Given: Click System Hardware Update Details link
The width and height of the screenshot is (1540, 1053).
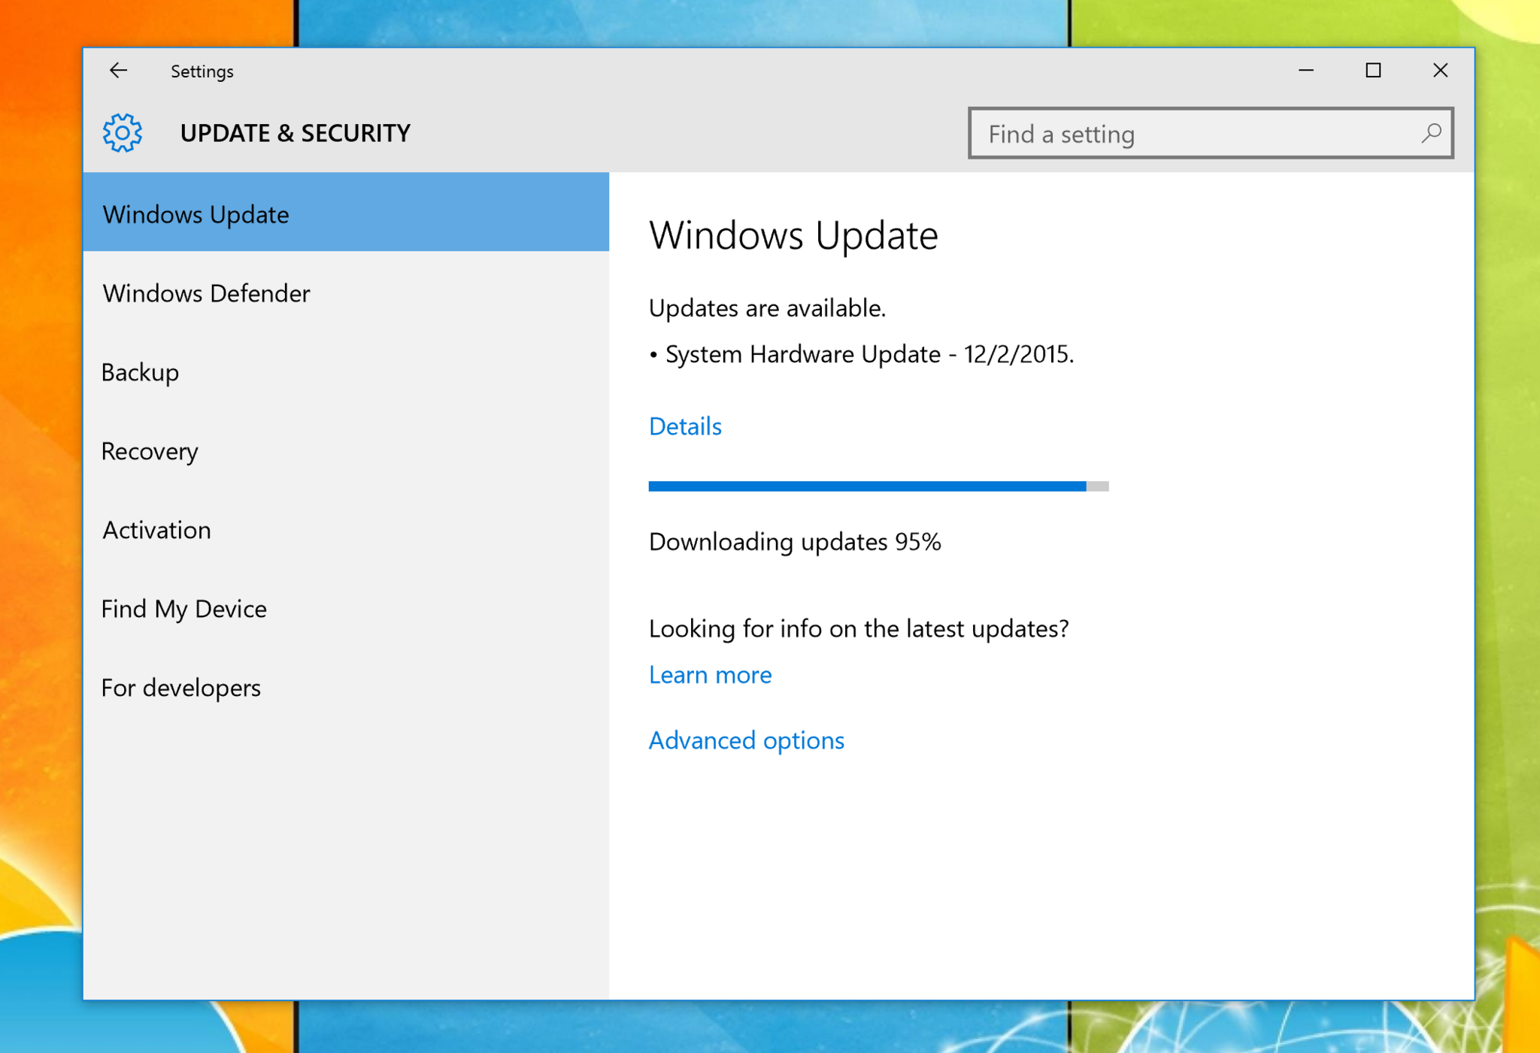Looking at the screenshot, I should point(687,425).
